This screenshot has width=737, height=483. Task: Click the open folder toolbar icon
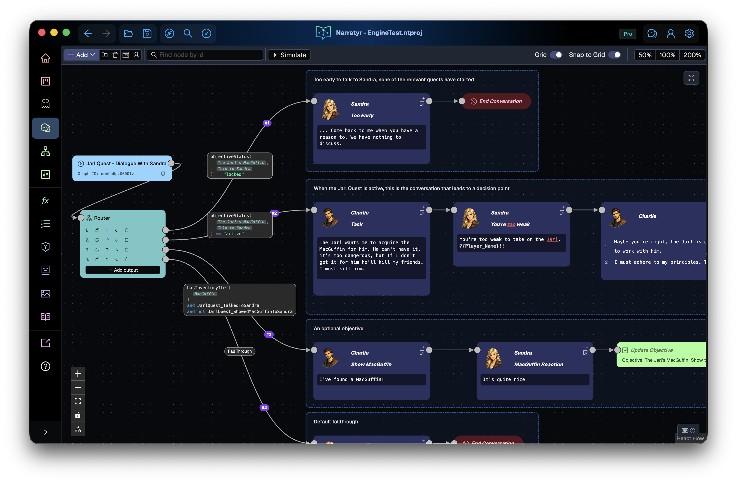tap(128, 33)
